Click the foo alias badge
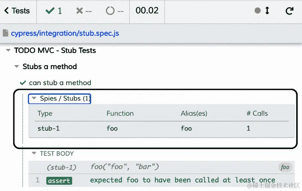The width and height of the screenshot is (302, 191). (285, 167)
